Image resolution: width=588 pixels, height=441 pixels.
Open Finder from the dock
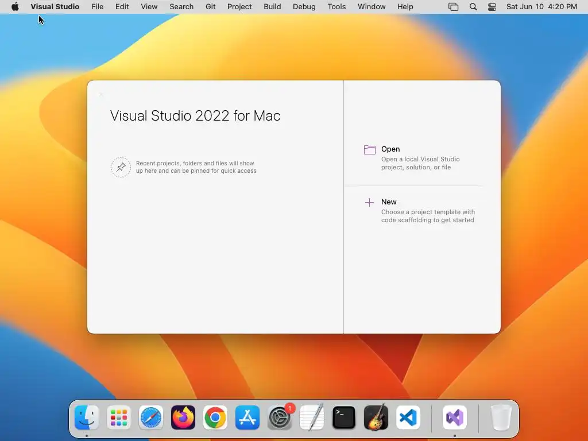[87, 417]
